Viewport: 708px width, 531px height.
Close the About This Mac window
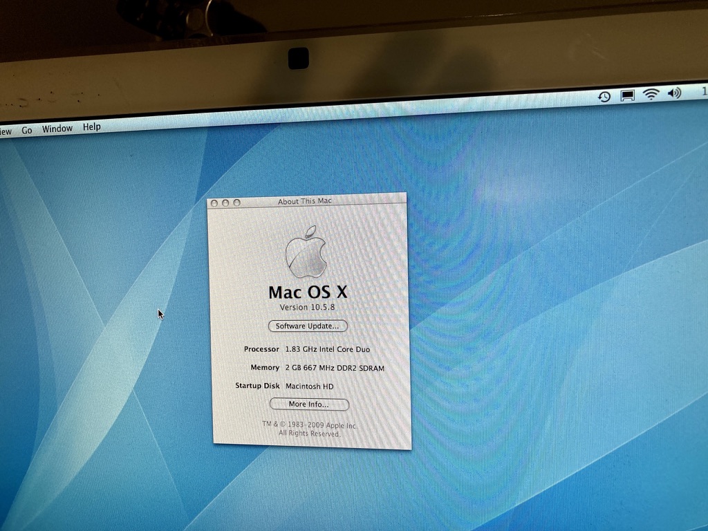[x=214, y=203]
